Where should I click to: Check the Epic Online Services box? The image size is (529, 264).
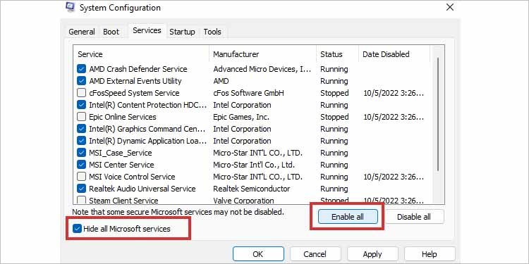(x=81, y=117)
